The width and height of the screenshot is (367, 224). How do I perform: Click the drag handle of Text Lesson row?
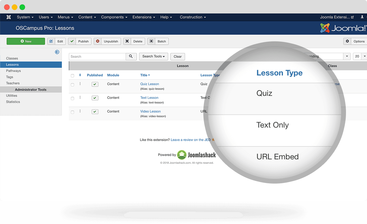(80, 98)
